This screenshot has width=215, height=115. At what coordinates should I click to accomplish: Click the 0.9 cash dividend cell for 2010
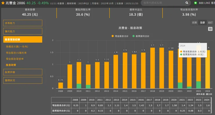click(92, 105)
